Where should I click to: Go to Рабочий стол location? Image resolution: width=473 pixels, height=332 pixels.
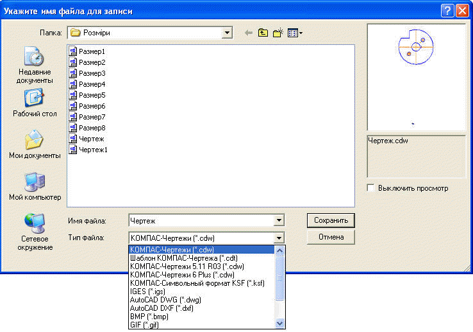35,103
